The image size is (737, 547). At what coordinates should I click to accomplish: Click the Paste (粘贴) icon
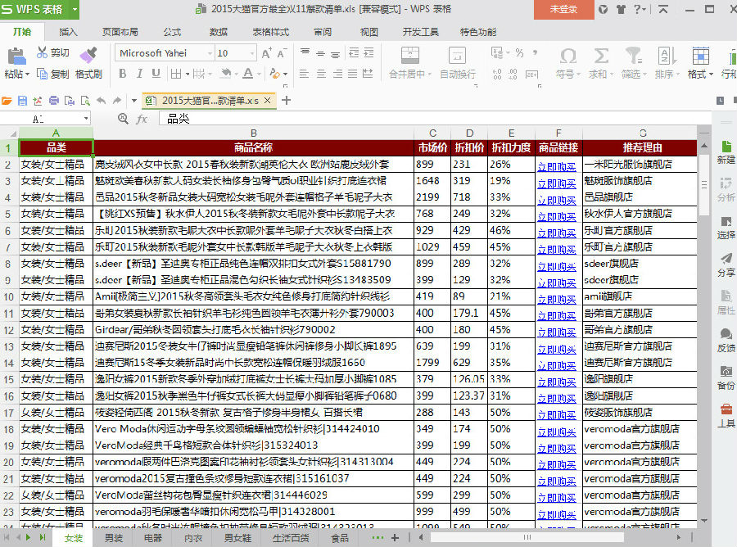(16, 57)
